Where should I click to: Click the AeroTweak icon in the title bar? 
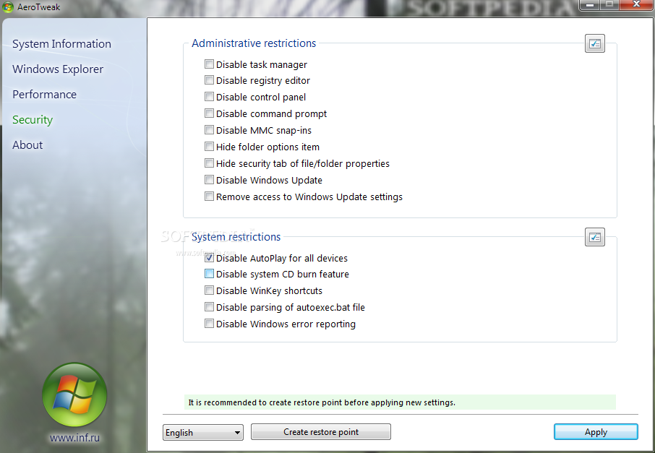click(x=7, y=7)
